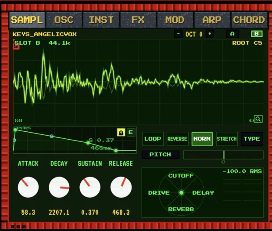Toggle the envelope lock icon
Image resolution: width=272 pixels, height=231 pixels.
[121, 133]
